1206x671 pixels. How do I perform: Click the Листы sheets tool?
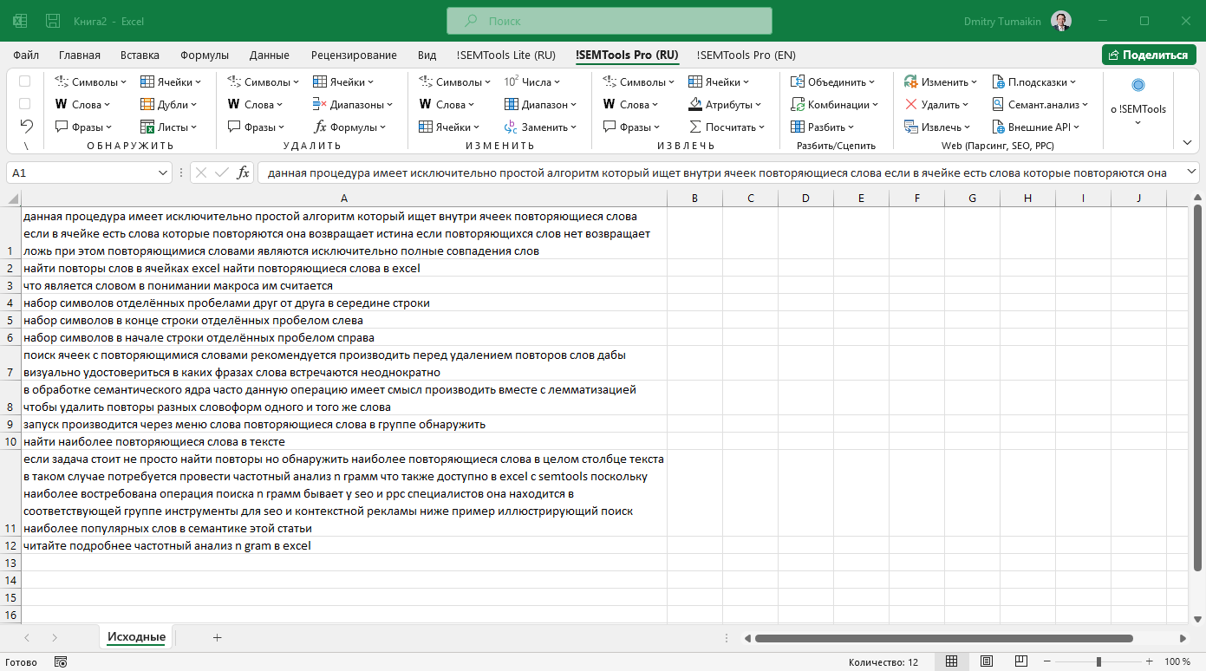coord(168,127)
